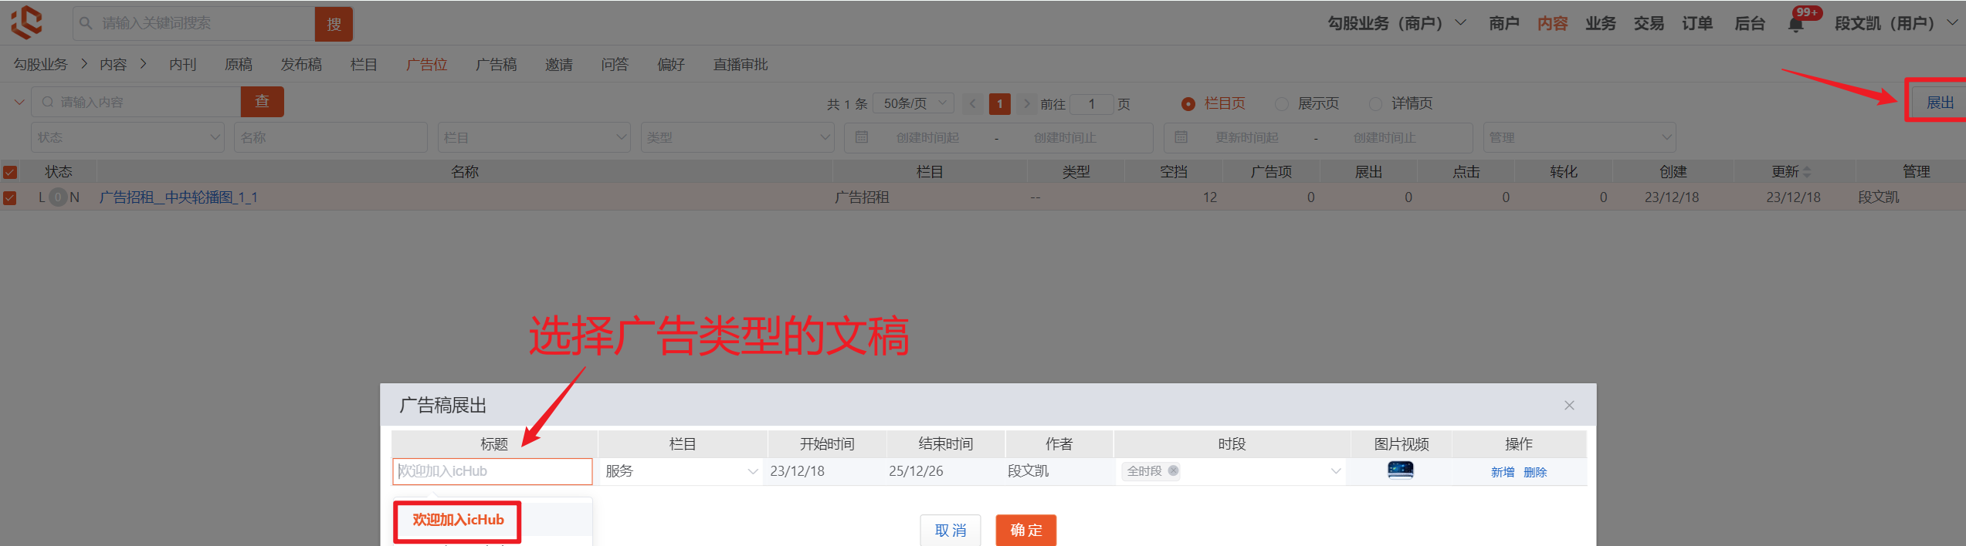Click the search magnifier in keyword box
This screenshot has height=546, width=1966.
[x=86, y=23]
